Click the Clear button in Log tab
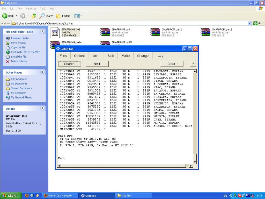 click(171, 64)
